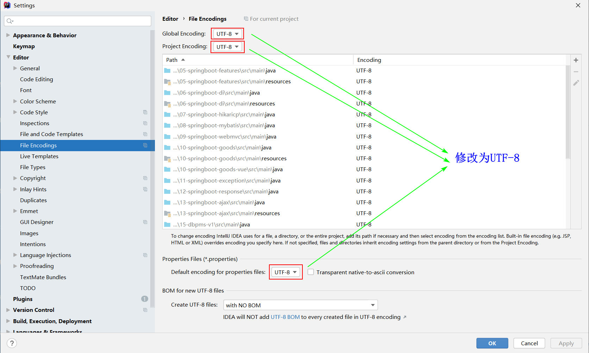Image resolution: width=589 pixels, height=353 pixels.
Task: Click external link arrow after BOM description
Action: 405,317
